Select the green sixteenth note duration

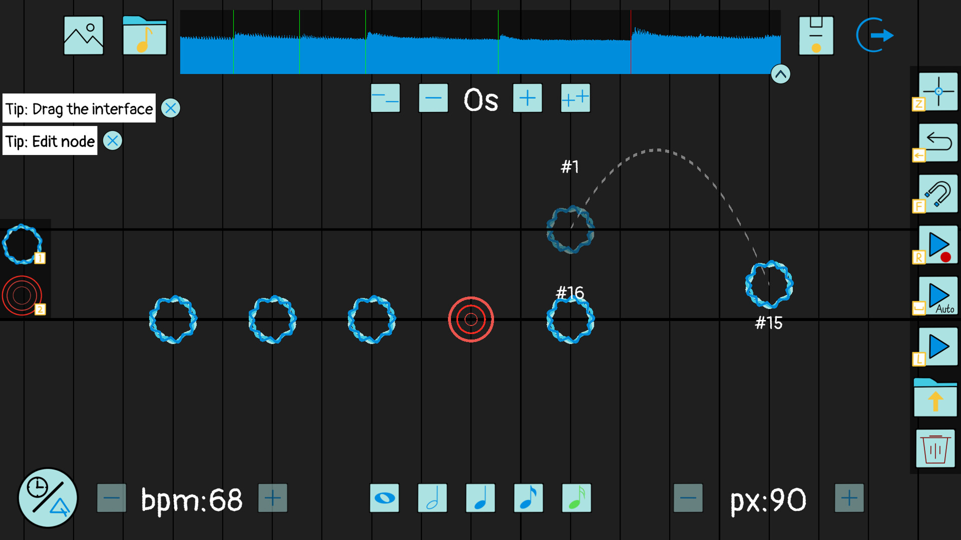coord(577,498)
